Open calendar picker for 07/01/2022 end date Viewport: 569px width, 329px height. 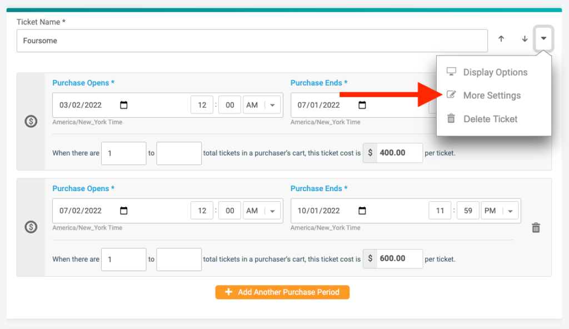coord(362,105)
